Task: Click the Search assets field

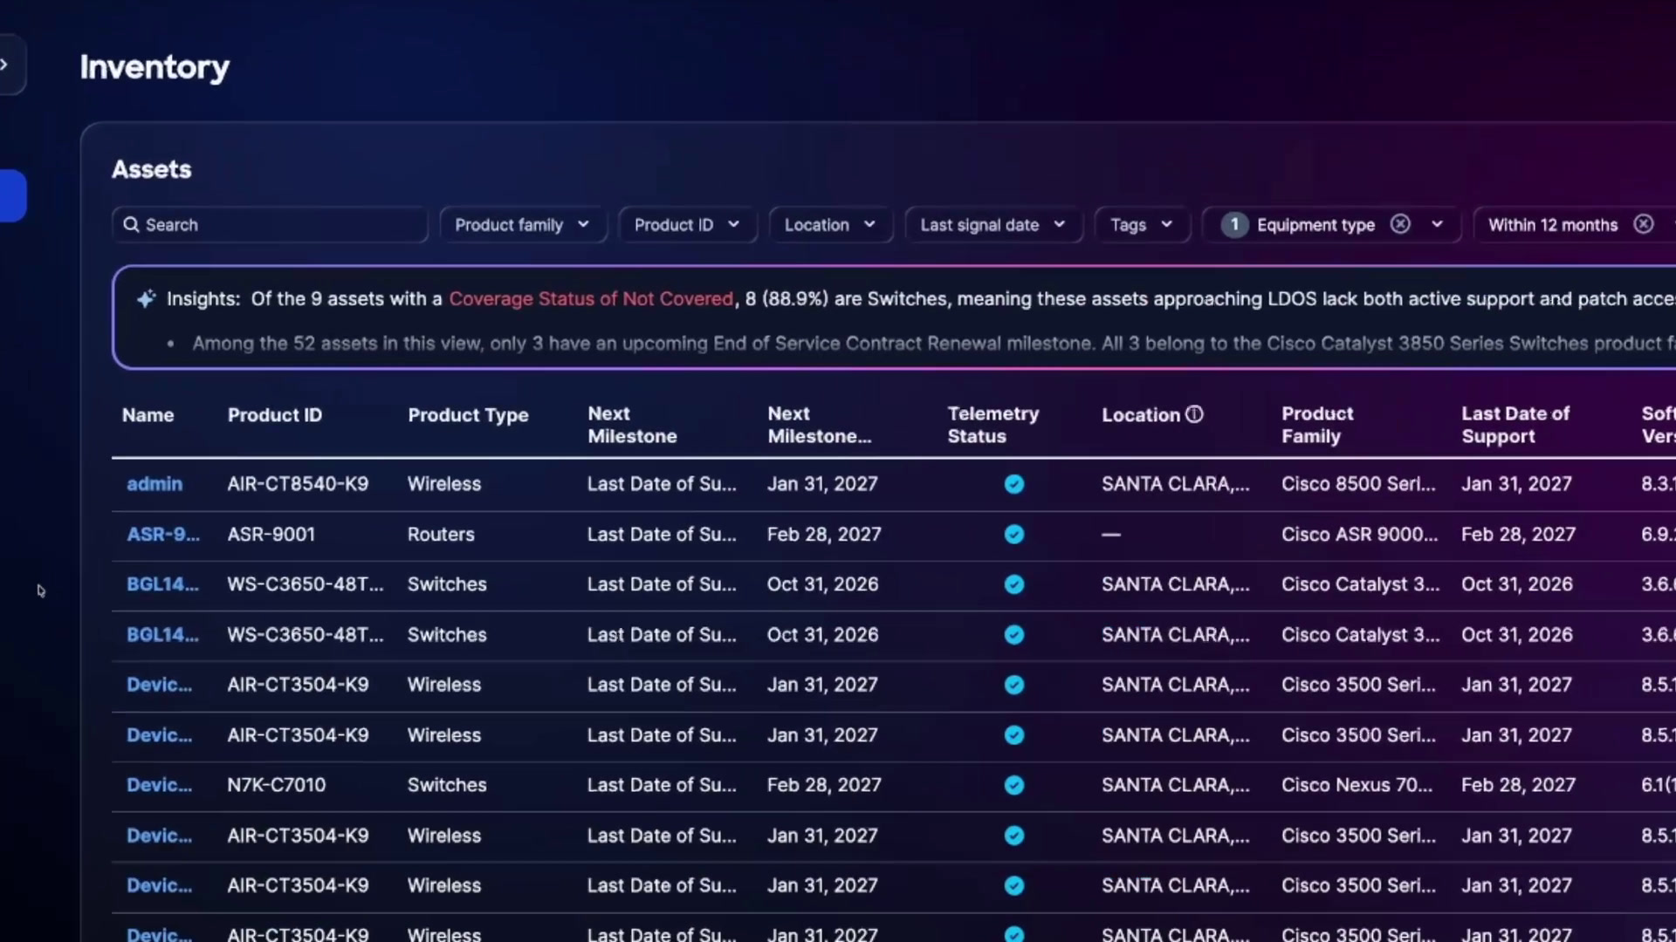Action: 270,225
